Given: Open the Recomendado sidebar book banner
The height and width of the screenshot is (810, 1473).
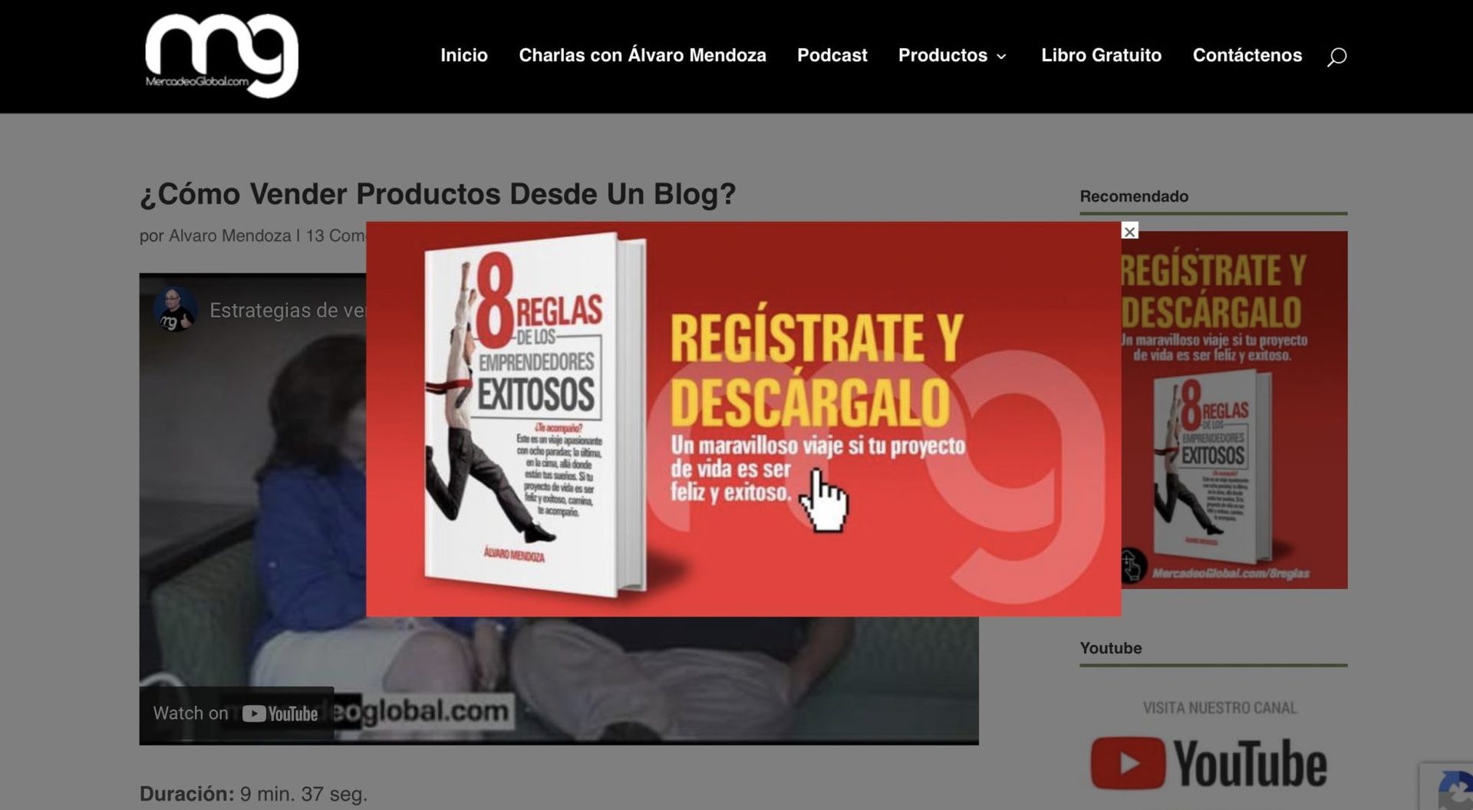Looking at the screenshot, I should pos(1234,410).
